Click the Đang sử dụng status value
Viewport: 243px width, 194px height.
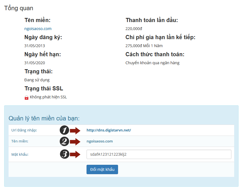coord(37,80)
